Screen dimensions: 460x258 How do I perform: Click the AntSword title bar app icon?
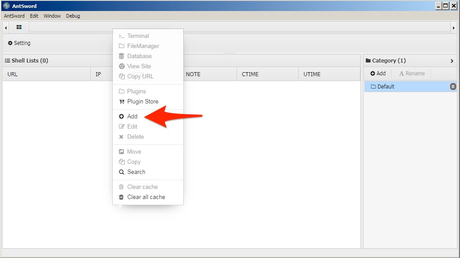pyautogui.click(x=6, y=6)
